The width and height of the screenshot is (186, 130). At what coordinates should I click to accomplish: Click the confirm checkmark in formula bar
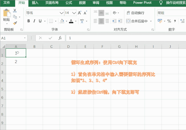pyautogui.click(x=50, y=38)
